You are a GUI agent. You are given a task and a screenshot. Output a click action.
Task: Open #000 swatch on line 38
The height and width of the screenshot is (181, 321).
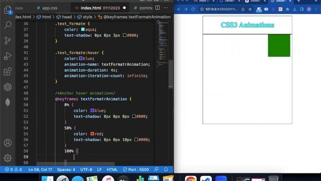(x=124, y=35)
